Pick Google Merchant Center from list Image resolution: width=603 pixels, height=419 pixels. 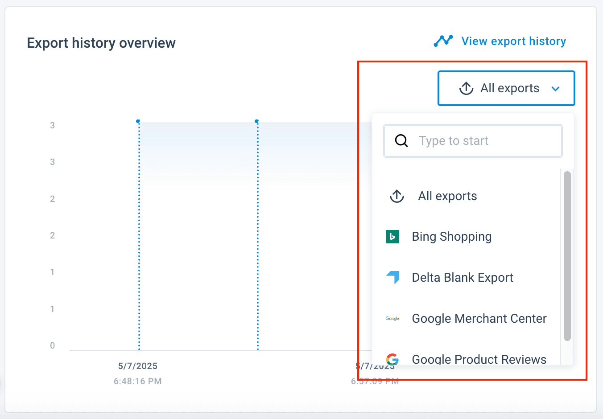[479, 319]
